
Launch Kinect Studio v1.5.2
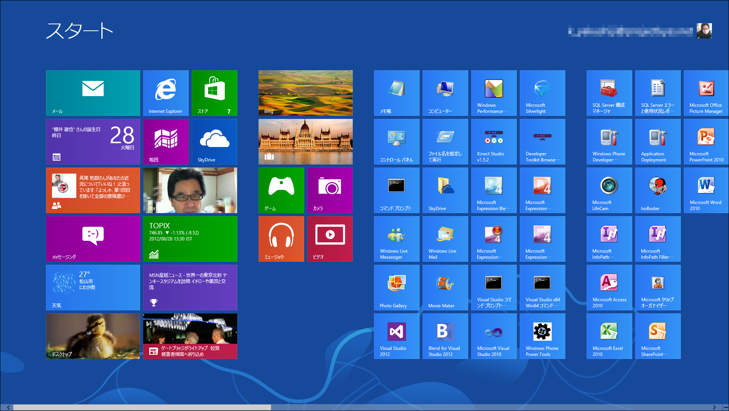pyautogui.click(x=494, y=142)
